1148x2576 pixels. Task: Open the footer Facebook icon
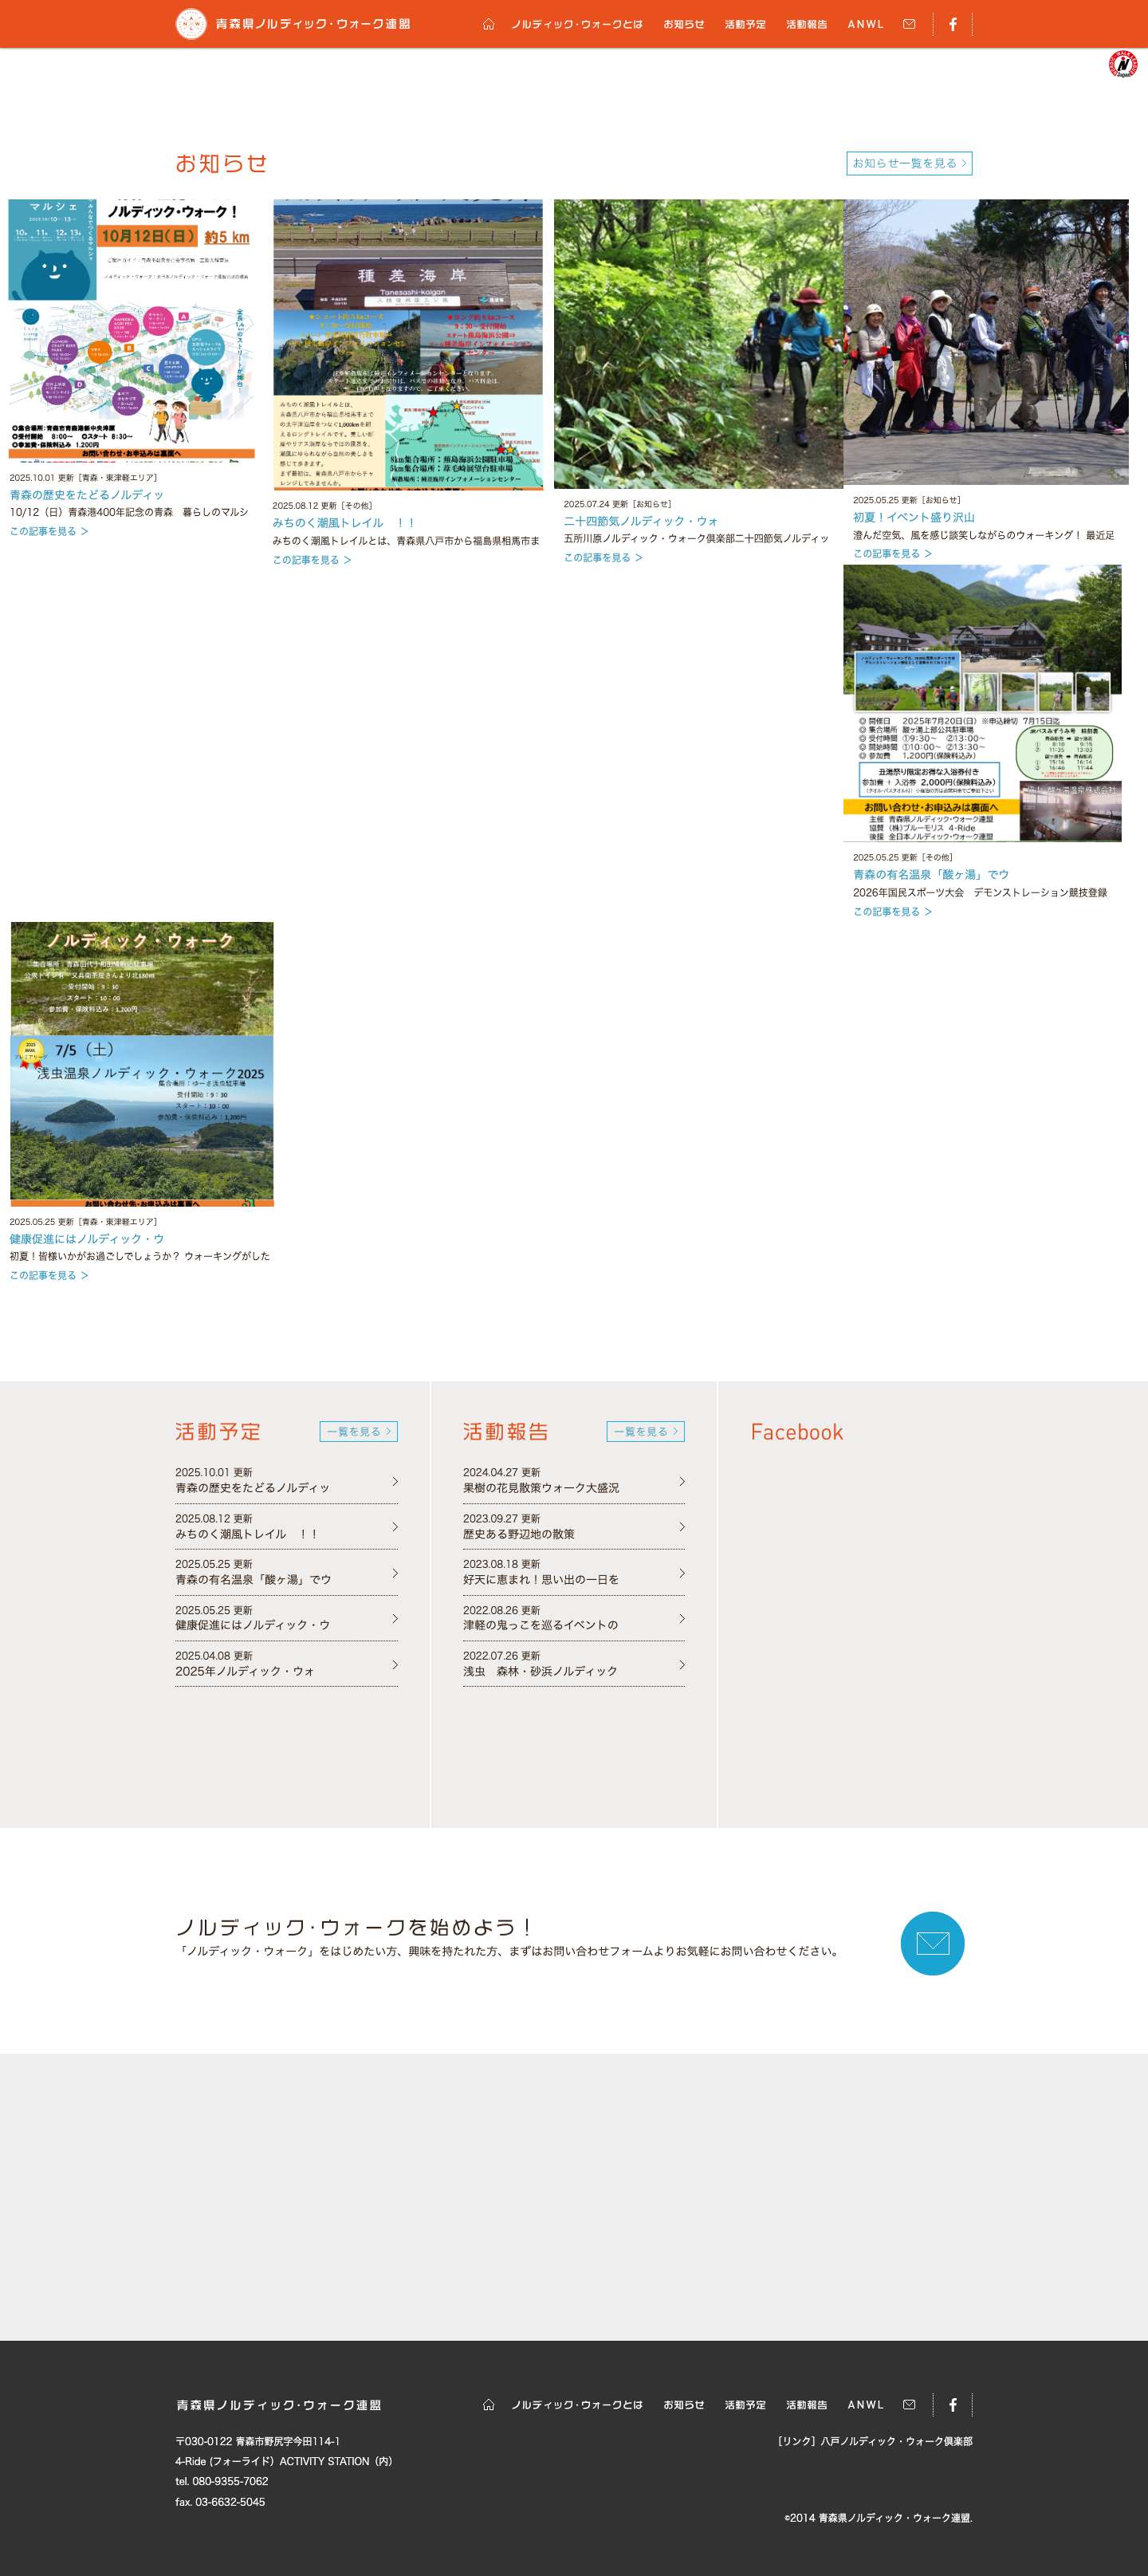[953, 2404]
